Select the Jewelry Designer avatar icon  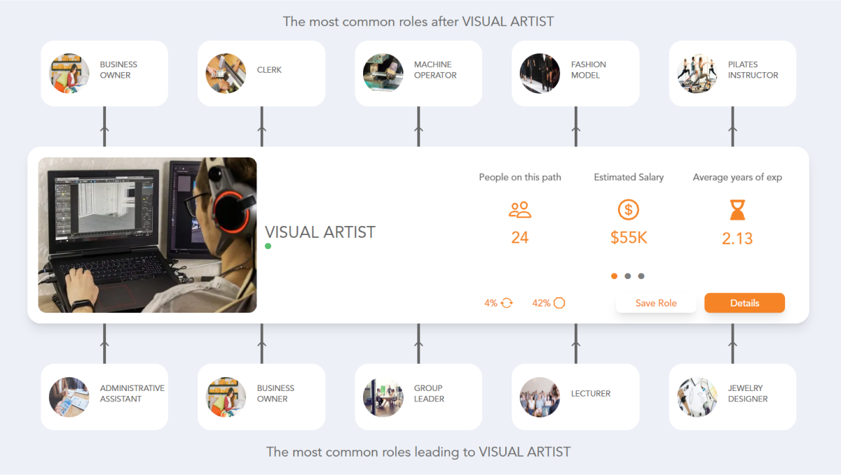[x=697, y=397]
